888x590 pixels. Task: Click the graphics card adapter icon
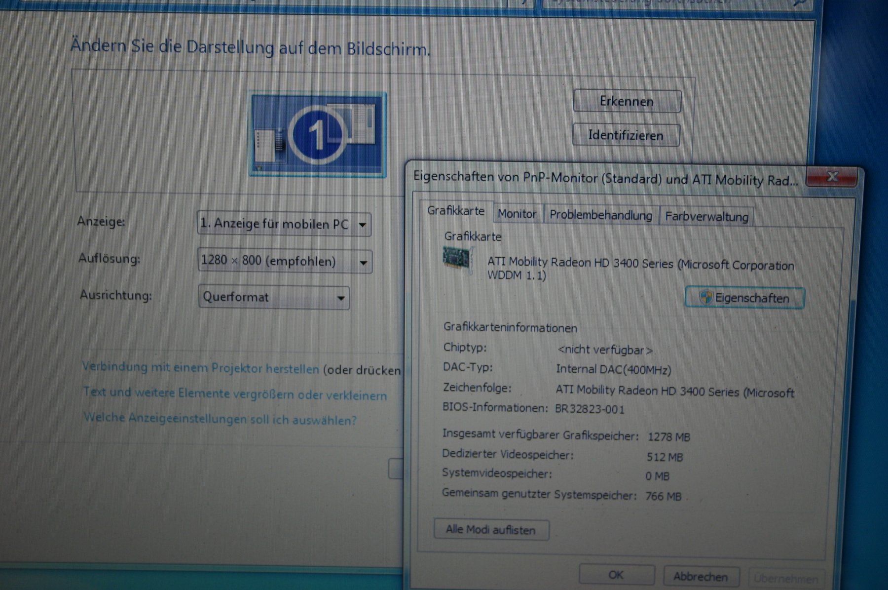click(457, 260)
